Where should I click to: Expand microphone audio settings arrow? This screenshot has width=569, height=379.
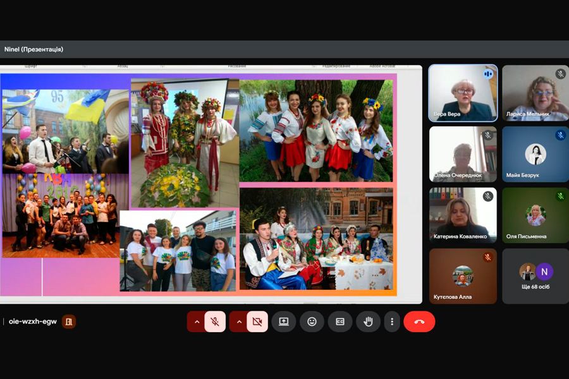197,322
